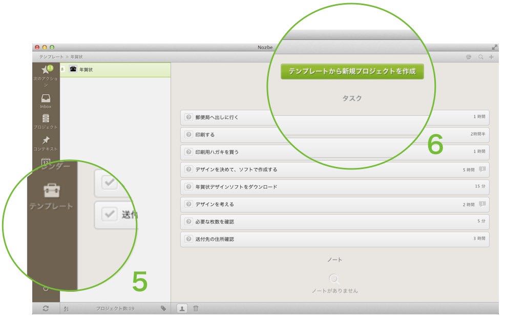The image size is (505, 320).
Task: Click the person share icon
Action: tap(182, 308)
